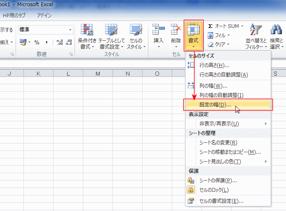Choose セルの書式設定(E)... menu item
This screenshot has width=286, height=211.
[228, 201]
